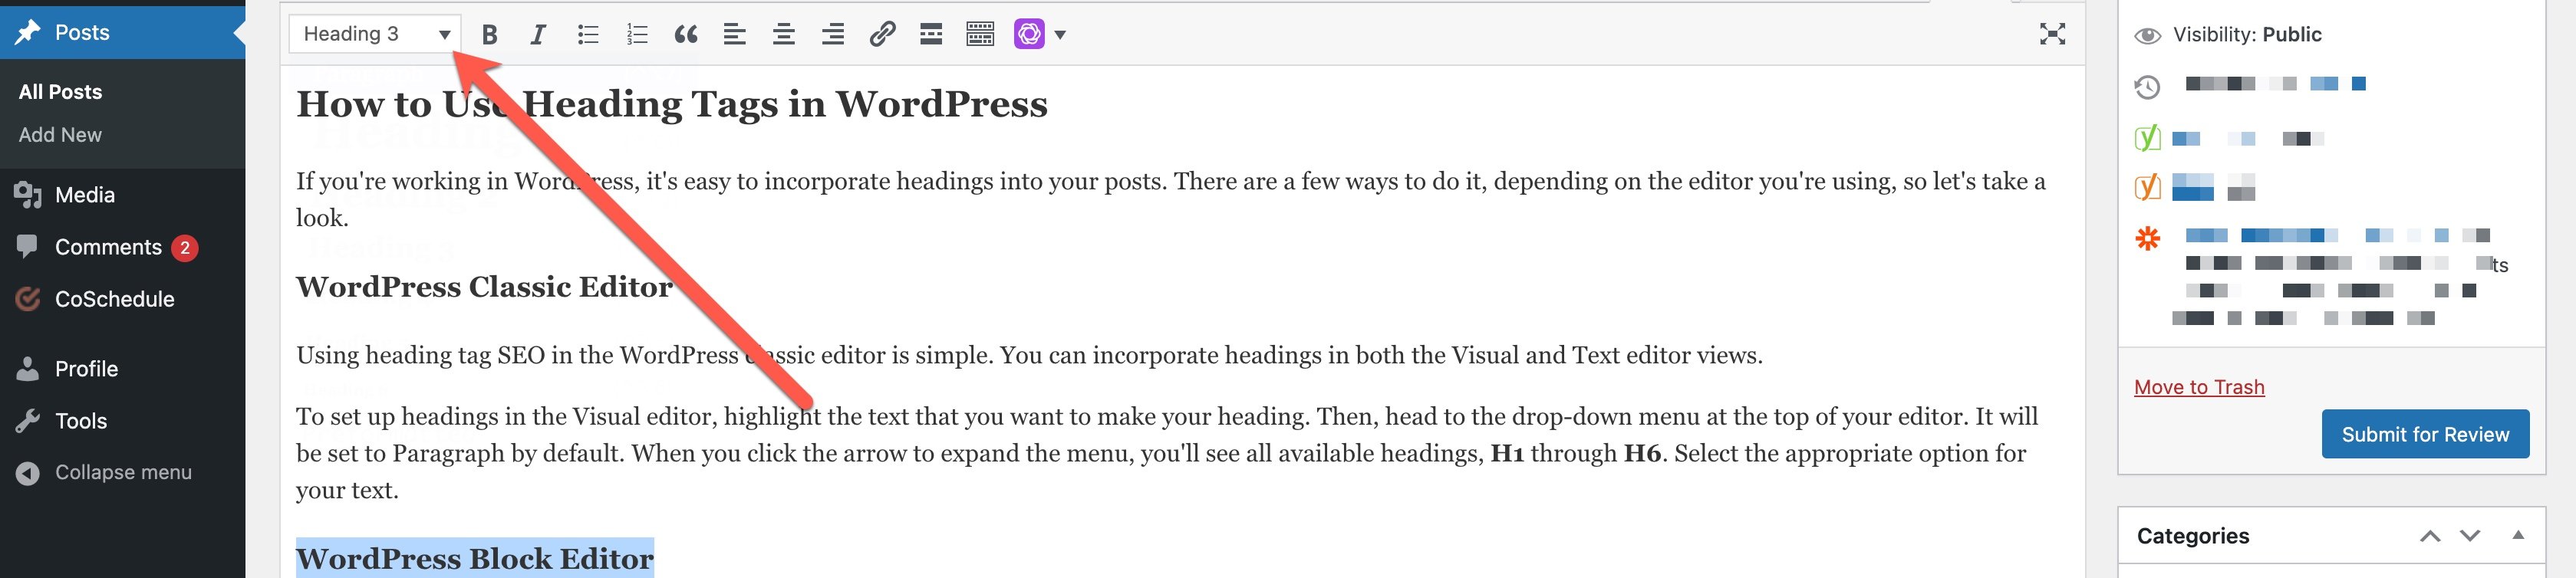Align text to the left
This screenshot has height=578, width=2576.
735,35
